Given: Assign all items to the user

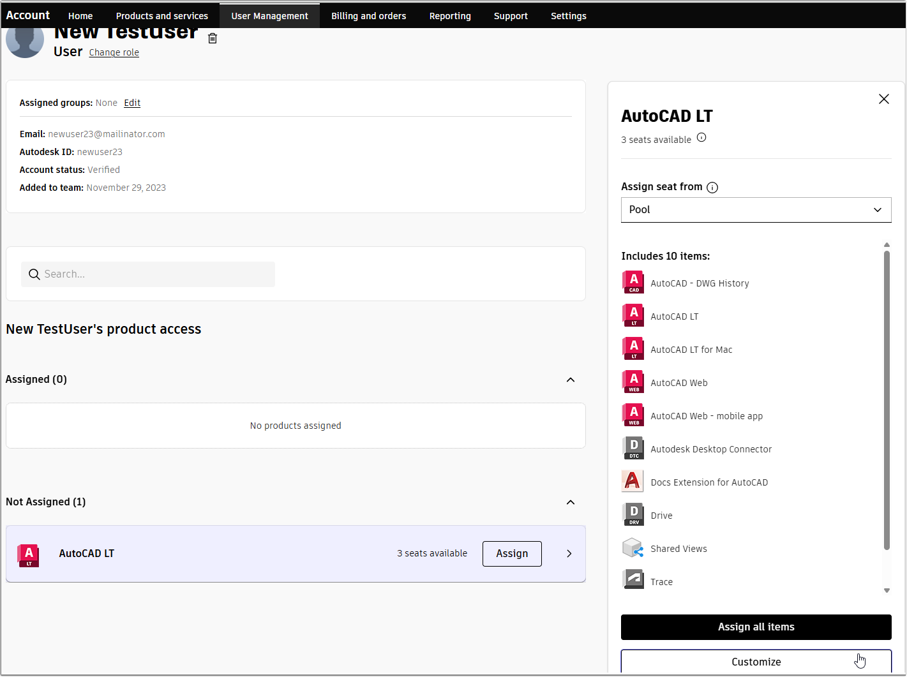Looking at the screenshot, I should click(x=756, y=627).
